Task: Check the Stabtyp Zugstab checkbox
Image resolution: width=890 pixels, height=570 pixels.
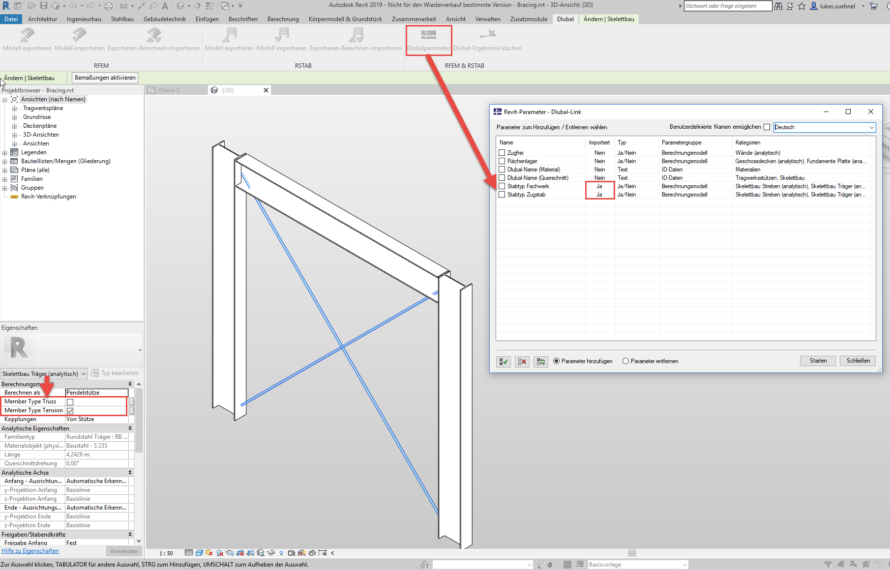Action: [x=502, y=195]
